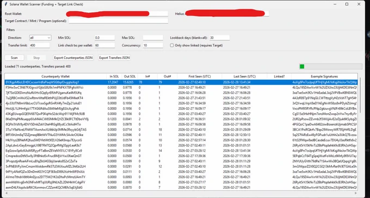370x198 pixels.
Task: Select wallet row starting 'BfFX9rUm8q'
Action: point(181,135)
